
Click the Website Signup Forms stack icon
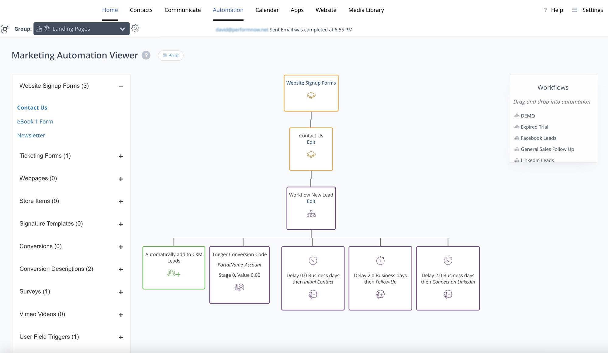[311, 96]
